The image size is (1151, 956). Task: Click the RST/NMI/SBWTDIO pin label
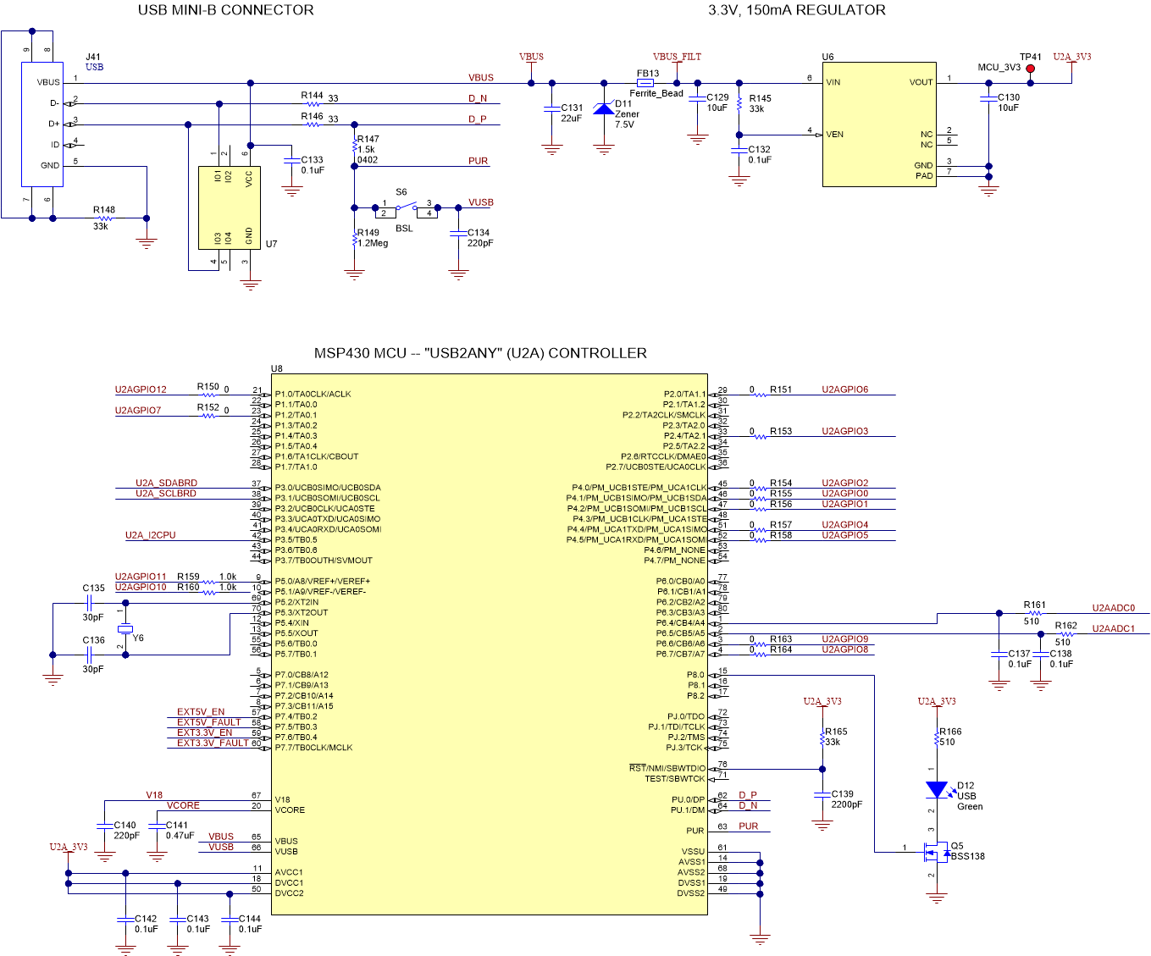tap(667, 768)
